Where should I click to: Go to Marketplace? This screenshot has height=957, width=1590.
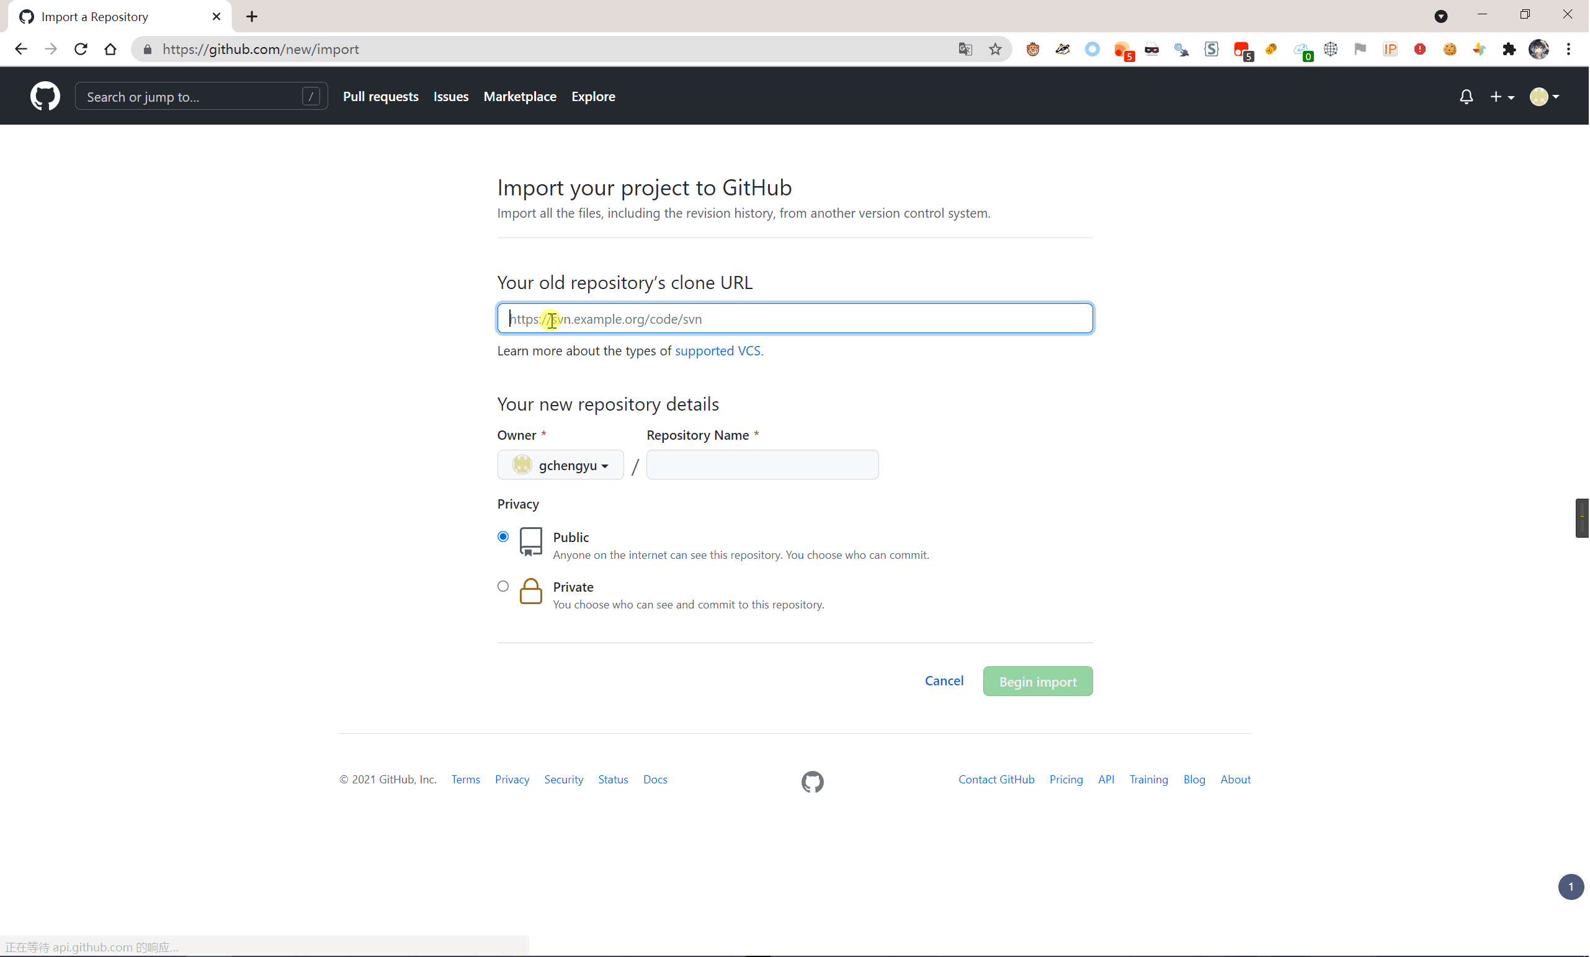(x=520, y=96)
